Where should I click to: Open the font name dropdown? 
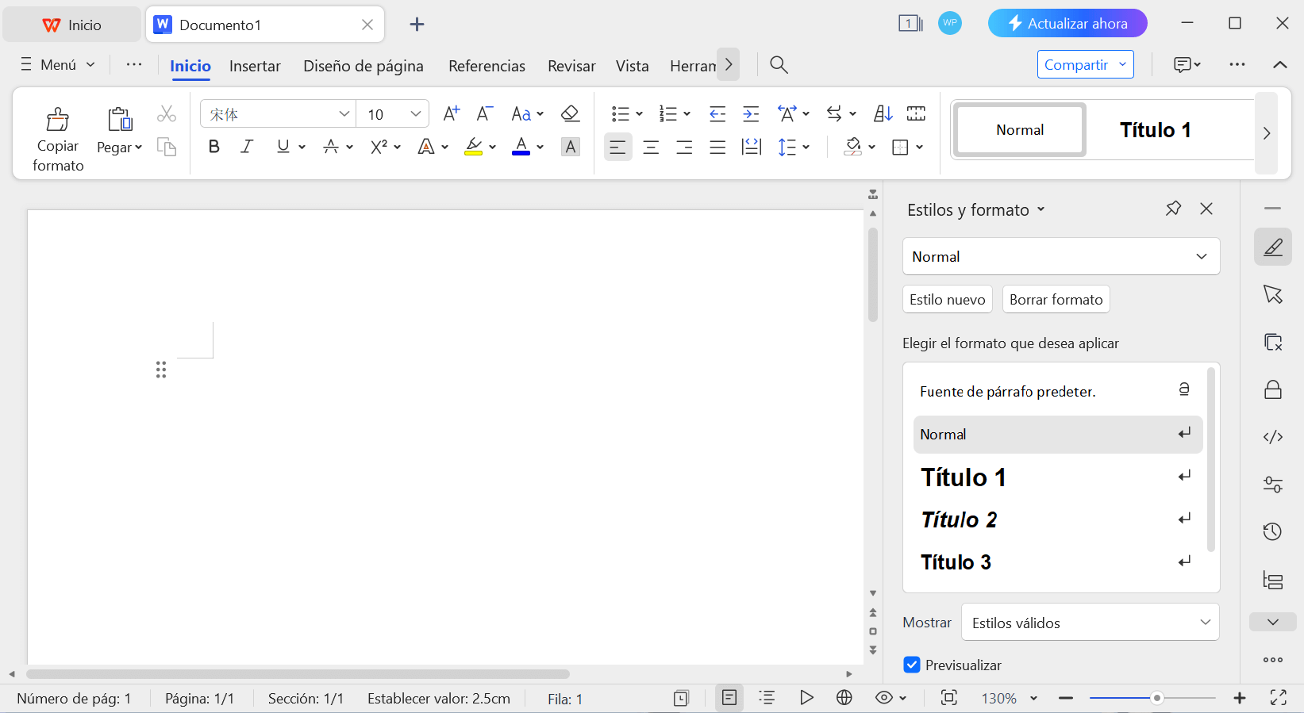click(x=344, y=113)
